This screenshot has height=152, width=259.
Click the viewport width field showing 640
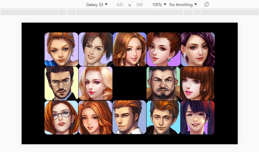pos(120,5)
